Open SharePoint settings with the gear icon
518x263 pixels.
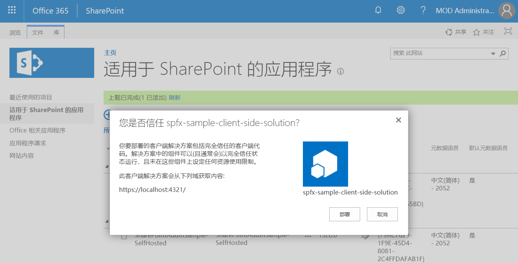coord(400,11)
